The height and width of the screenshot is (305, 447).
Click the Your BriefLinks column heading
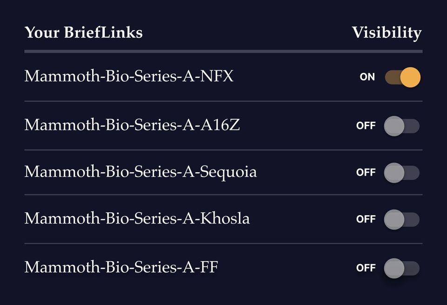coord(83,33)
